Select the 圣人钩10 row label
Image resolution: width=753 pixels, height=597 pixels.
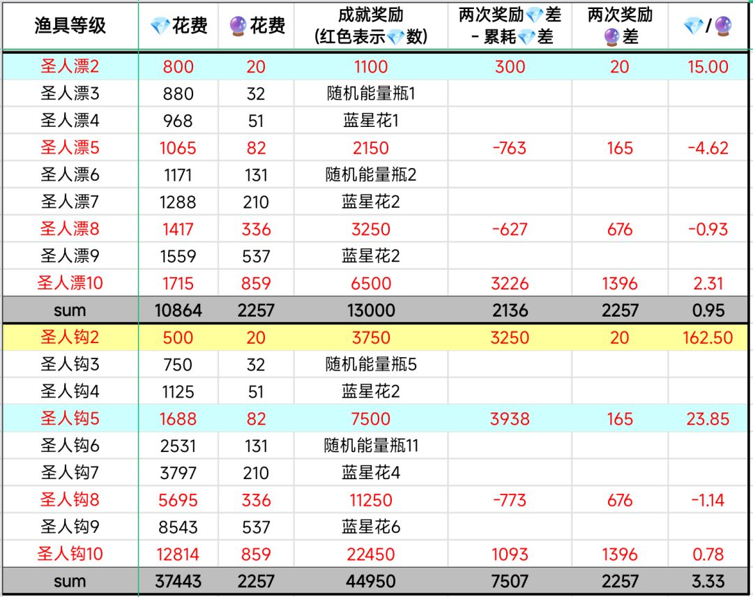70,554
